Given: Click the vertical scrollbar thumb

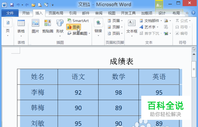Looking at the screenshot, I should pos(194,69).
